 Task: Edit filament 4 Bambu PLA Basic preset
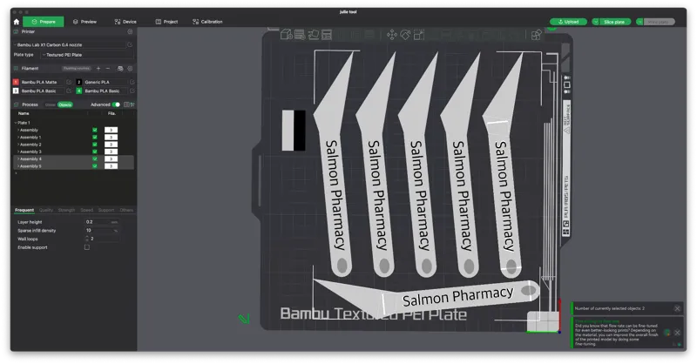(x=132, y=91)
